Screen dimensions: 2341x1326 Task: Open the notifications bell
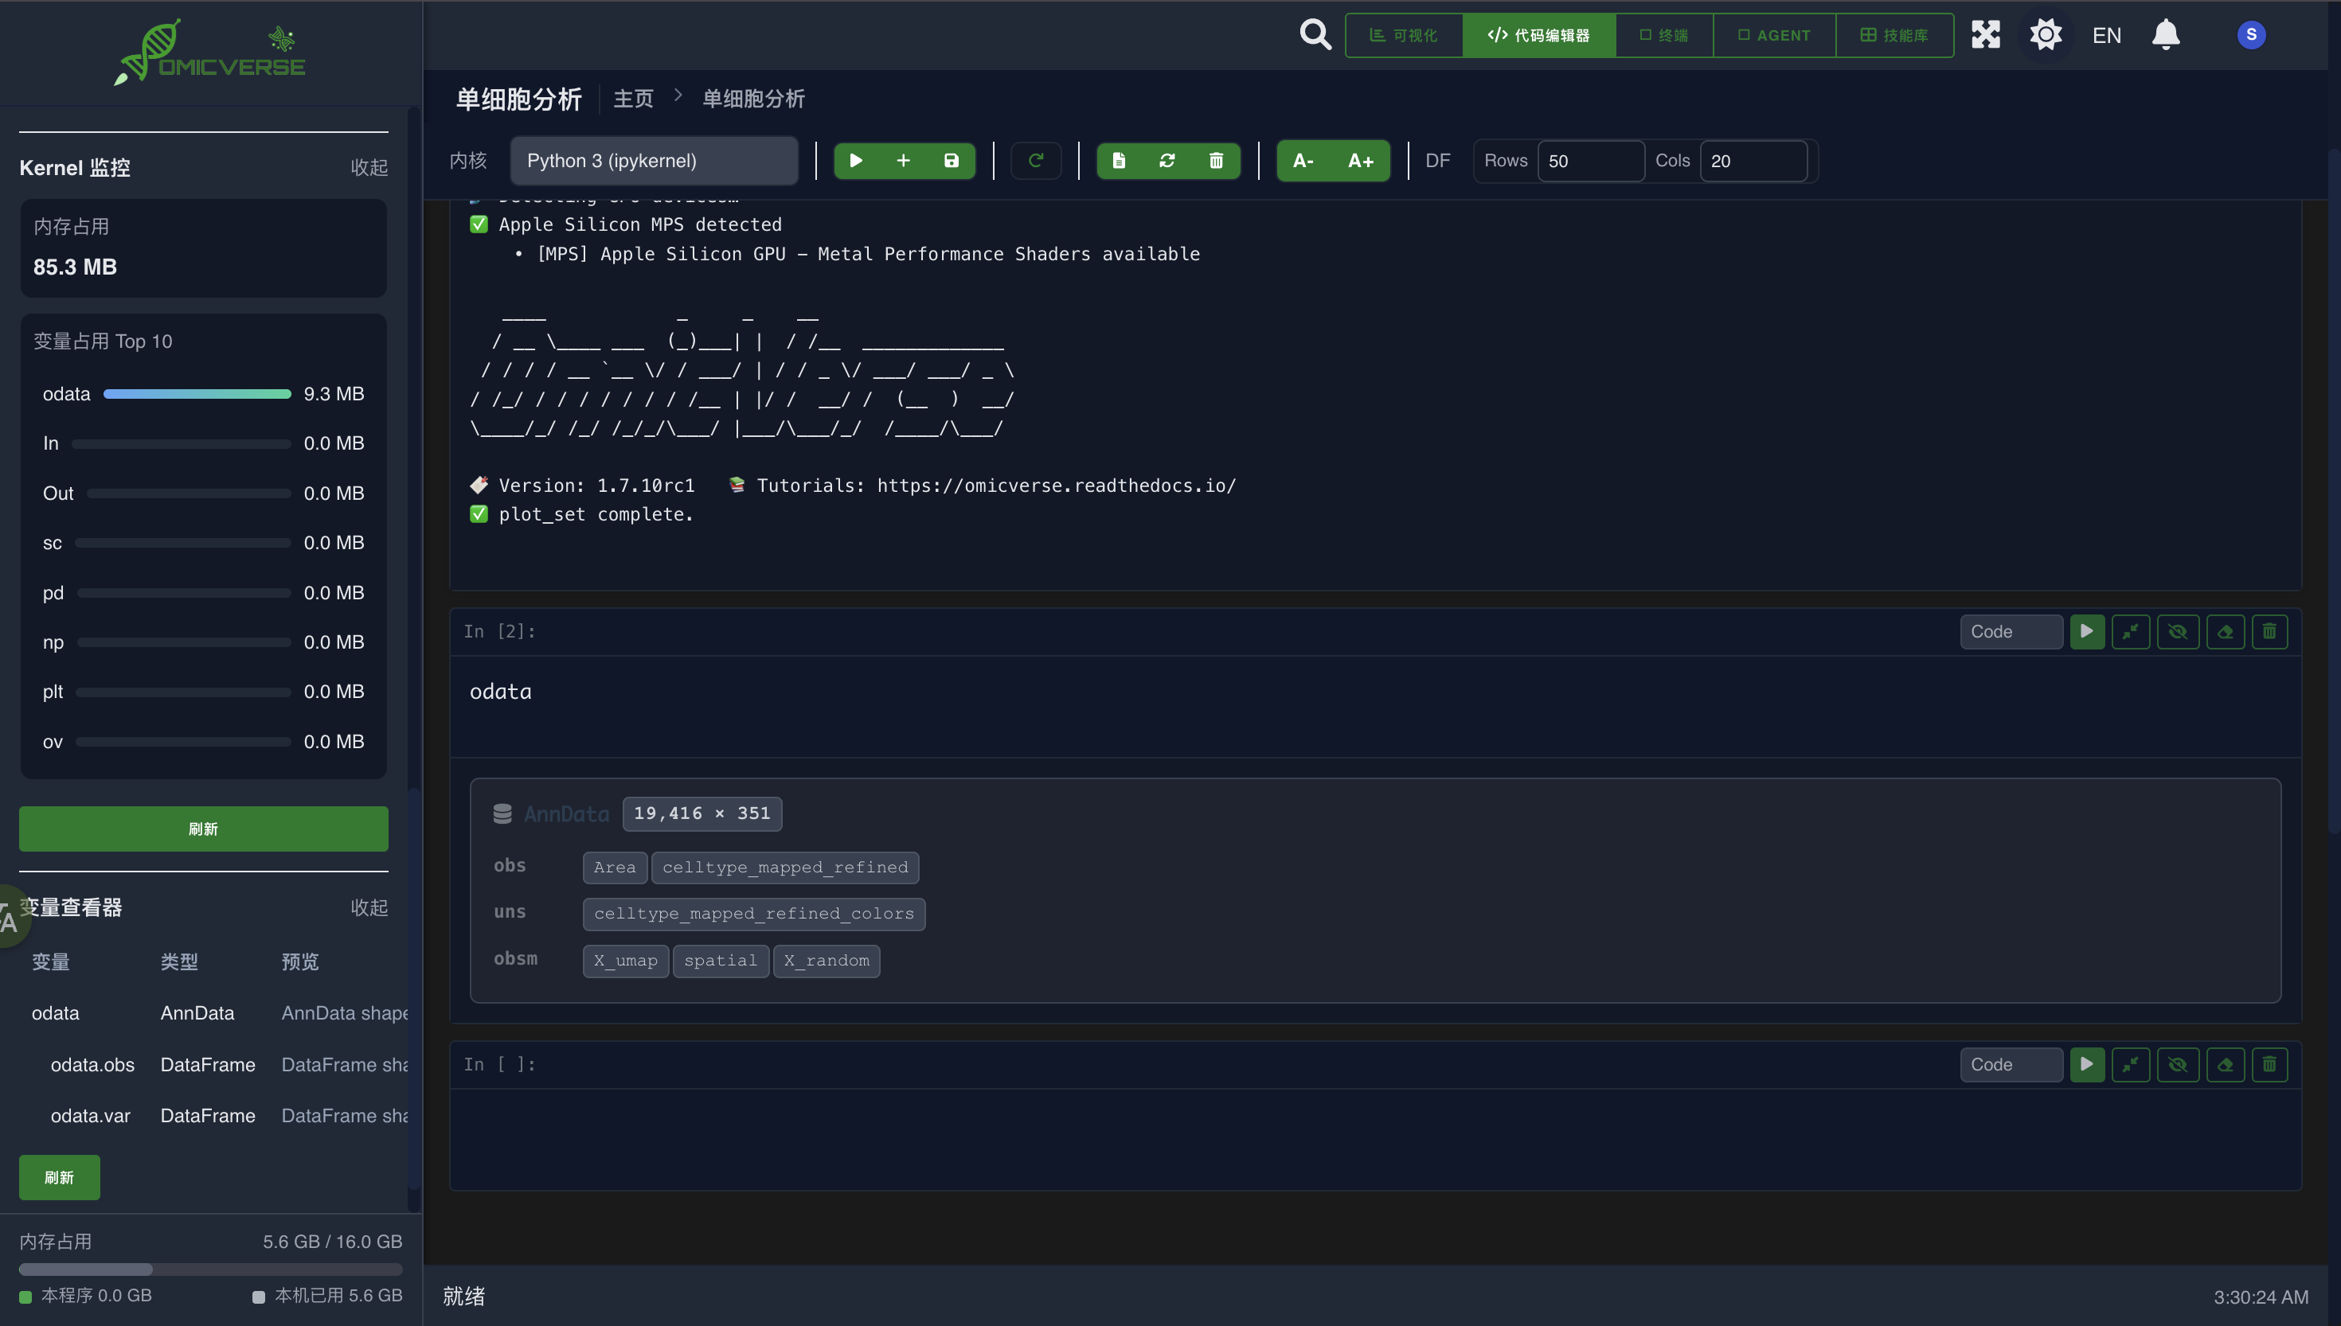tap(2165, 34)
